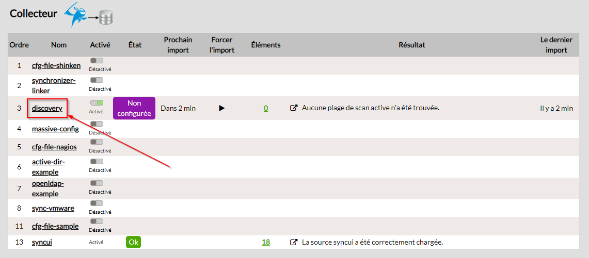The width and height of the screenshot is (589, 258).
Task: Click the purple Non configurée state badge
Action: (134, 108)
